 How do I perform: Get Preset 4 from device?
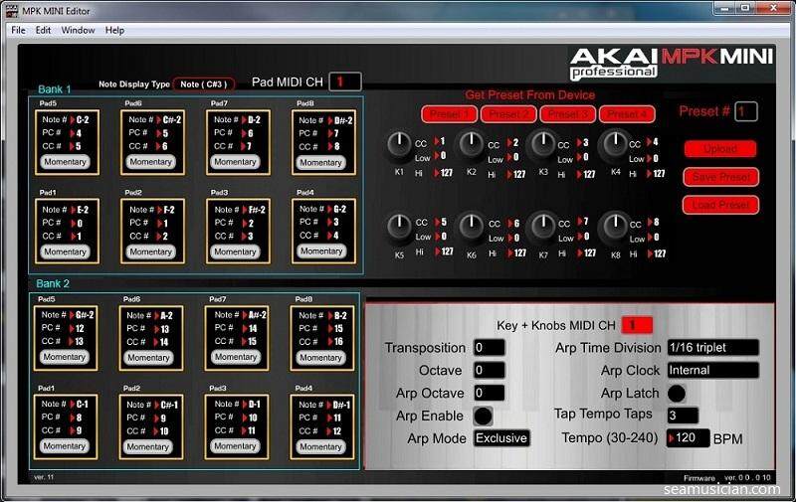click(627, 114)
